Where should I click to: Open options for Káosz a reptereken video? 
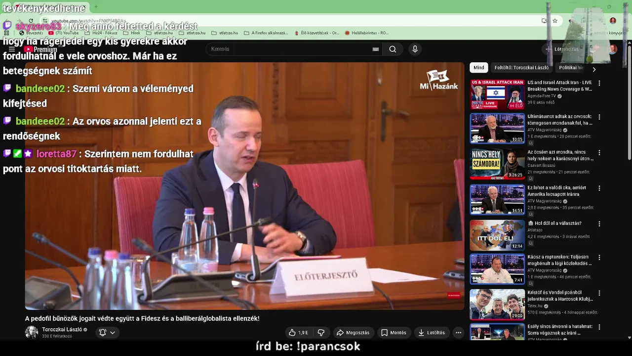tap(599, 258)
